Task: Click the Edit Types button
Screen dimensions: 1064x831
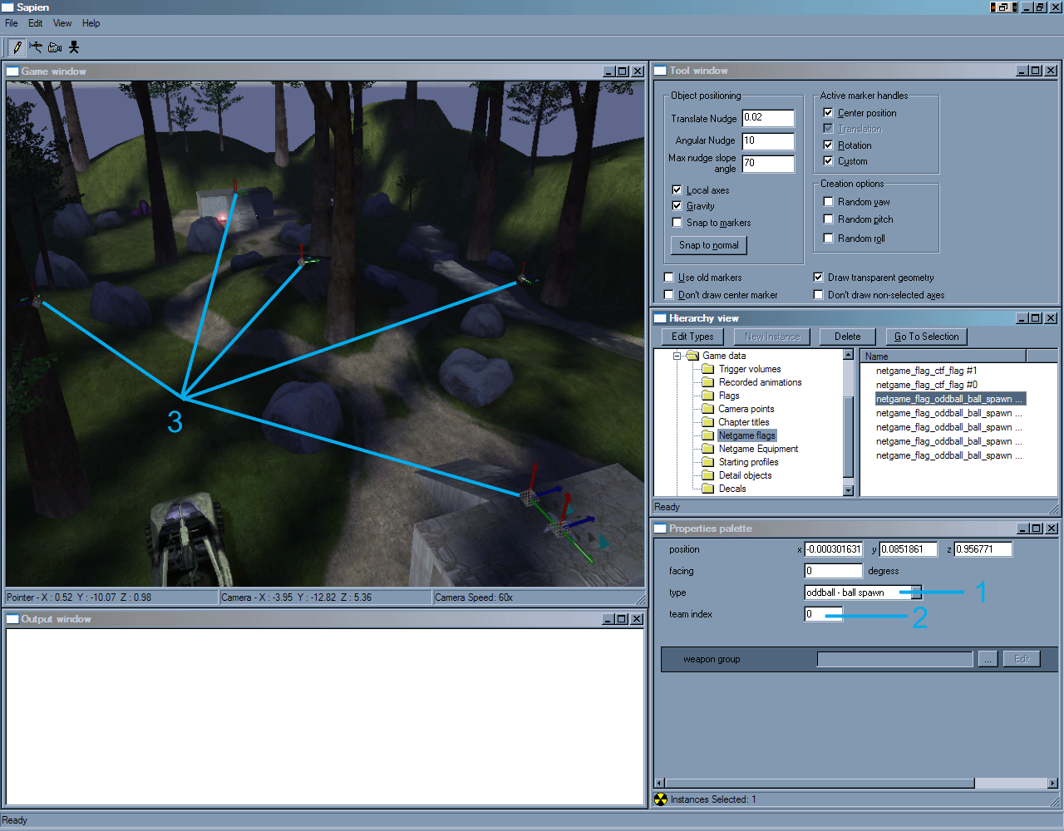Action: [692, 337]
